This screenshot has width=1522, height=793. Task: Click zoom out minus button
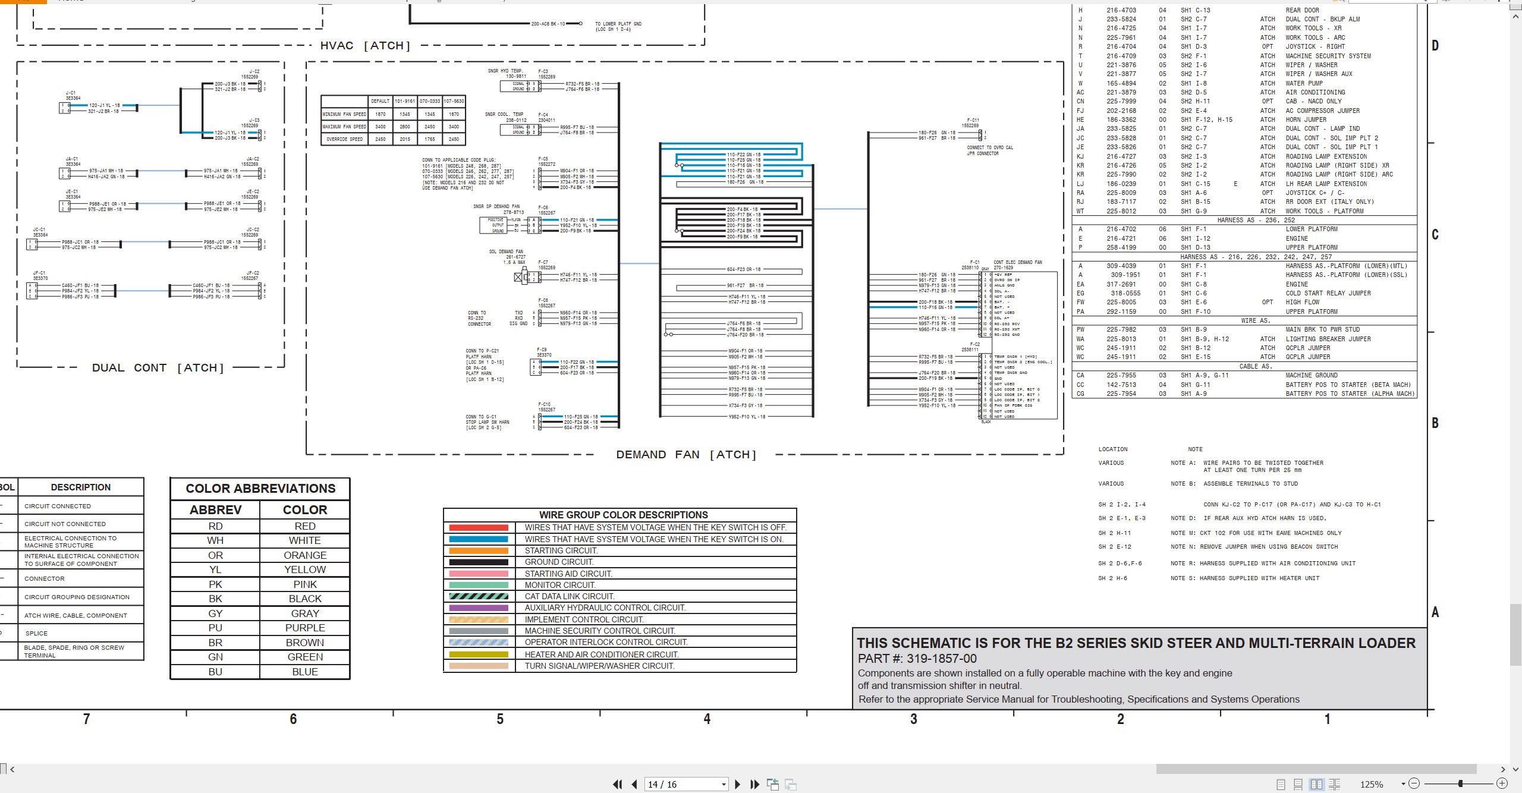click(1414, 783)
